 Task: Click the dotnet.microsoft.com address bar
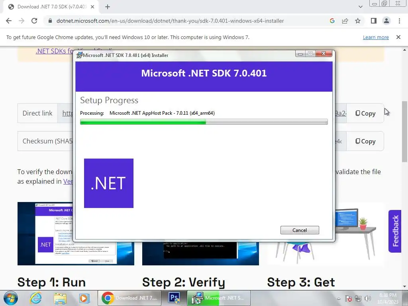click(170, 21)
